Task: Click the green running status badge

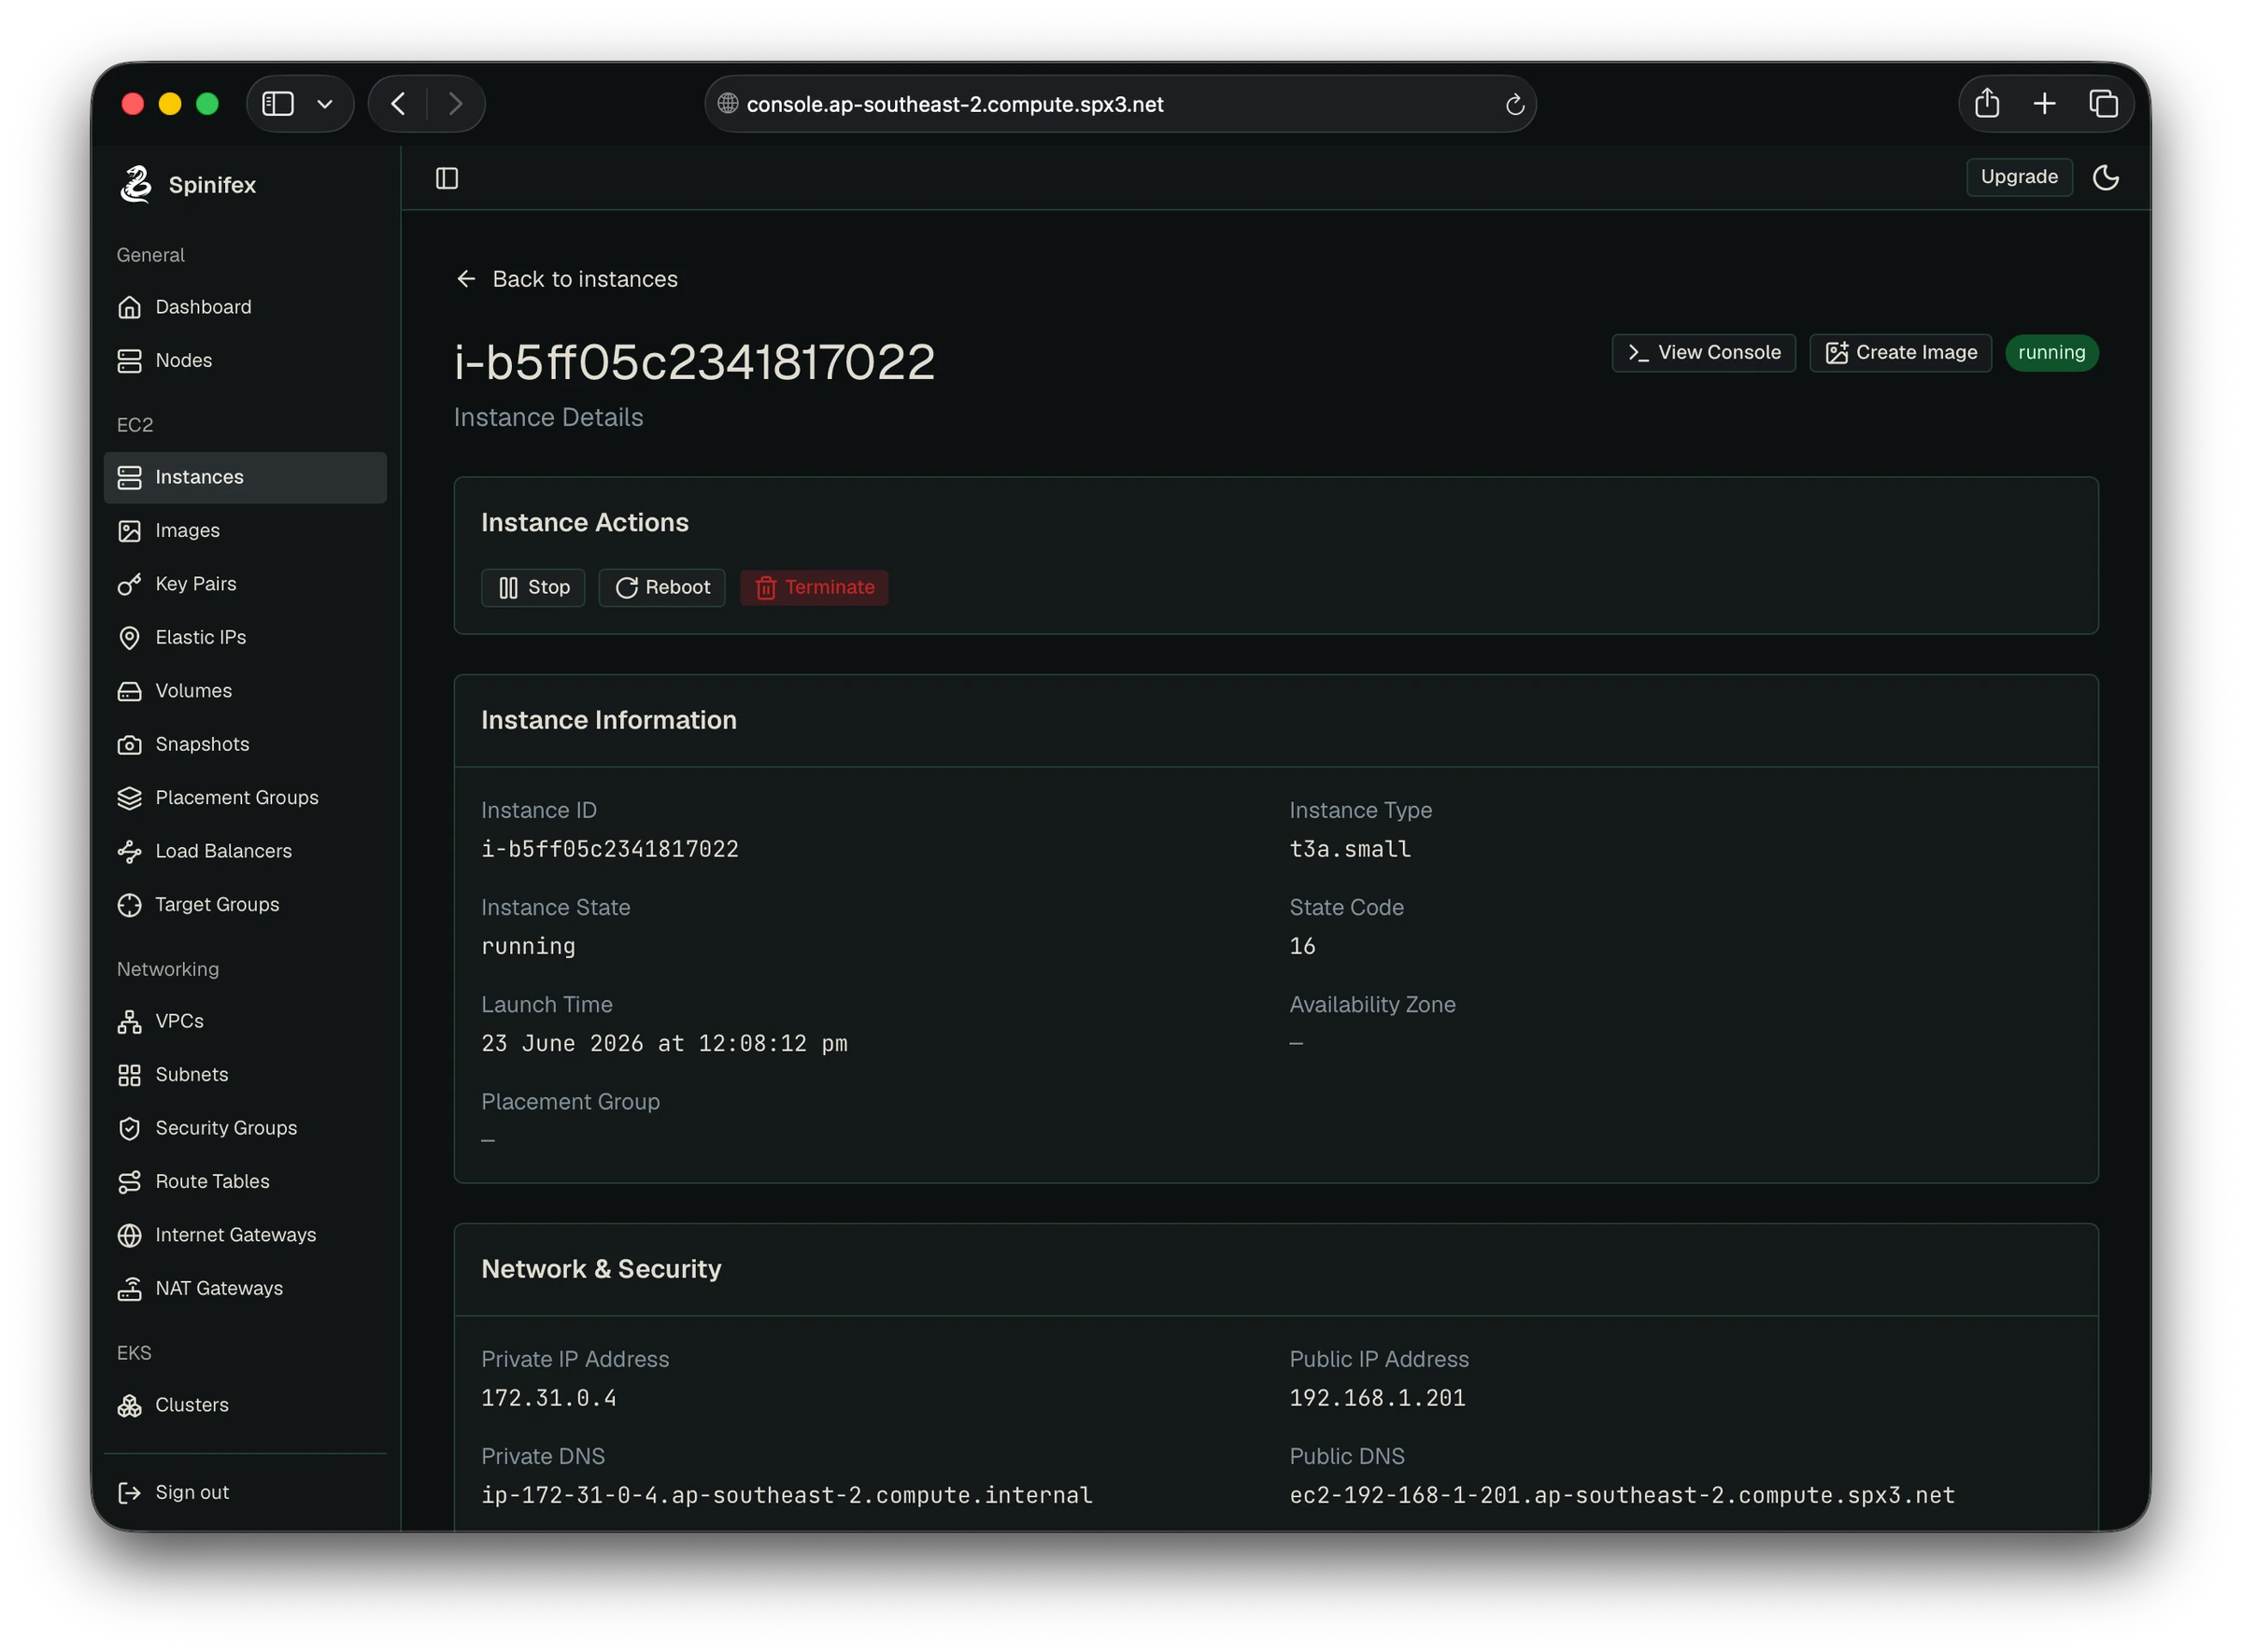Action: pyautogui.click(x=2050, y=352)
